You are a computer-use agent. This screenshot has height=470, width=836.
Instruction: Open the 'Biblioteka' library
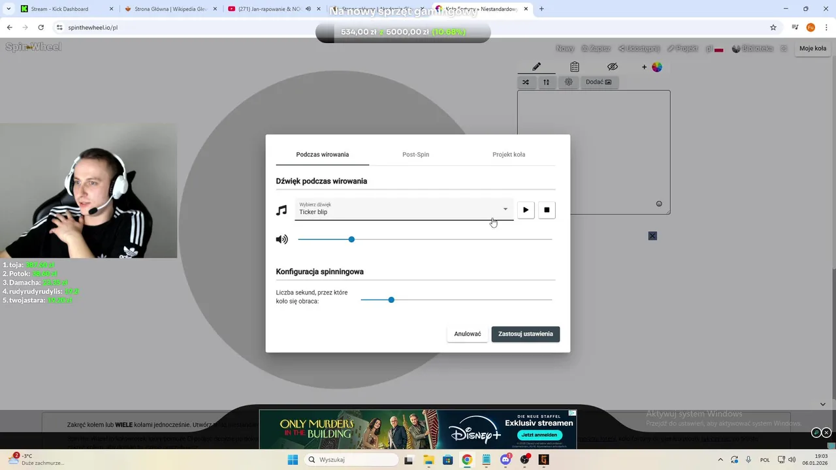tap(752, 48)
